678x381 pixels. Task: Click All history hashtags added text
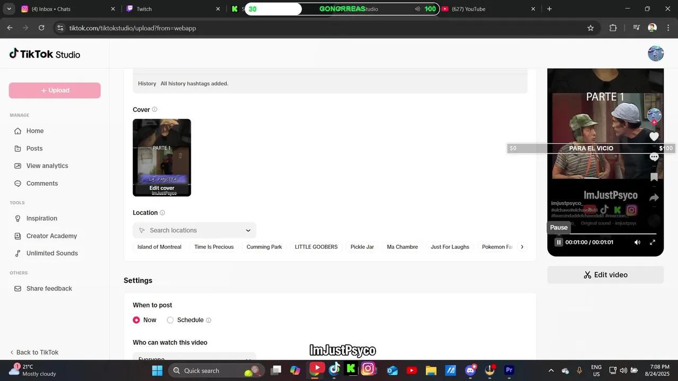pyautogui.click(x=194, y=84)
